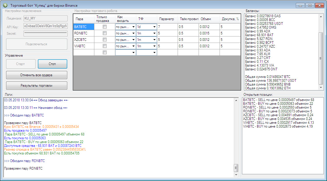Click the scroll up arrow in the logs panel
327x181 pixels.
(236, 100)
